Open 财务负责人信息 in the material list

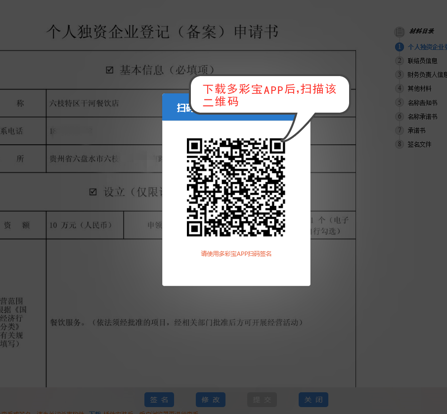point(427,75)
